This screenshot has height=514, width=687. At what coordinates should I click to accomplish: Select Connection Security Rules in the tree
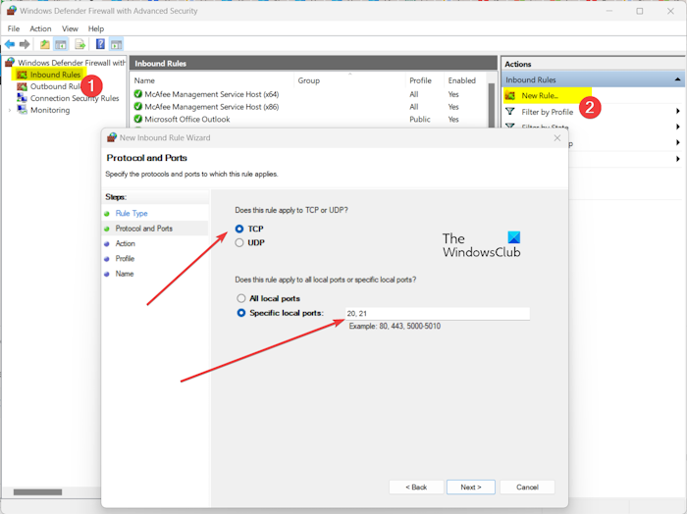(75, 98)
